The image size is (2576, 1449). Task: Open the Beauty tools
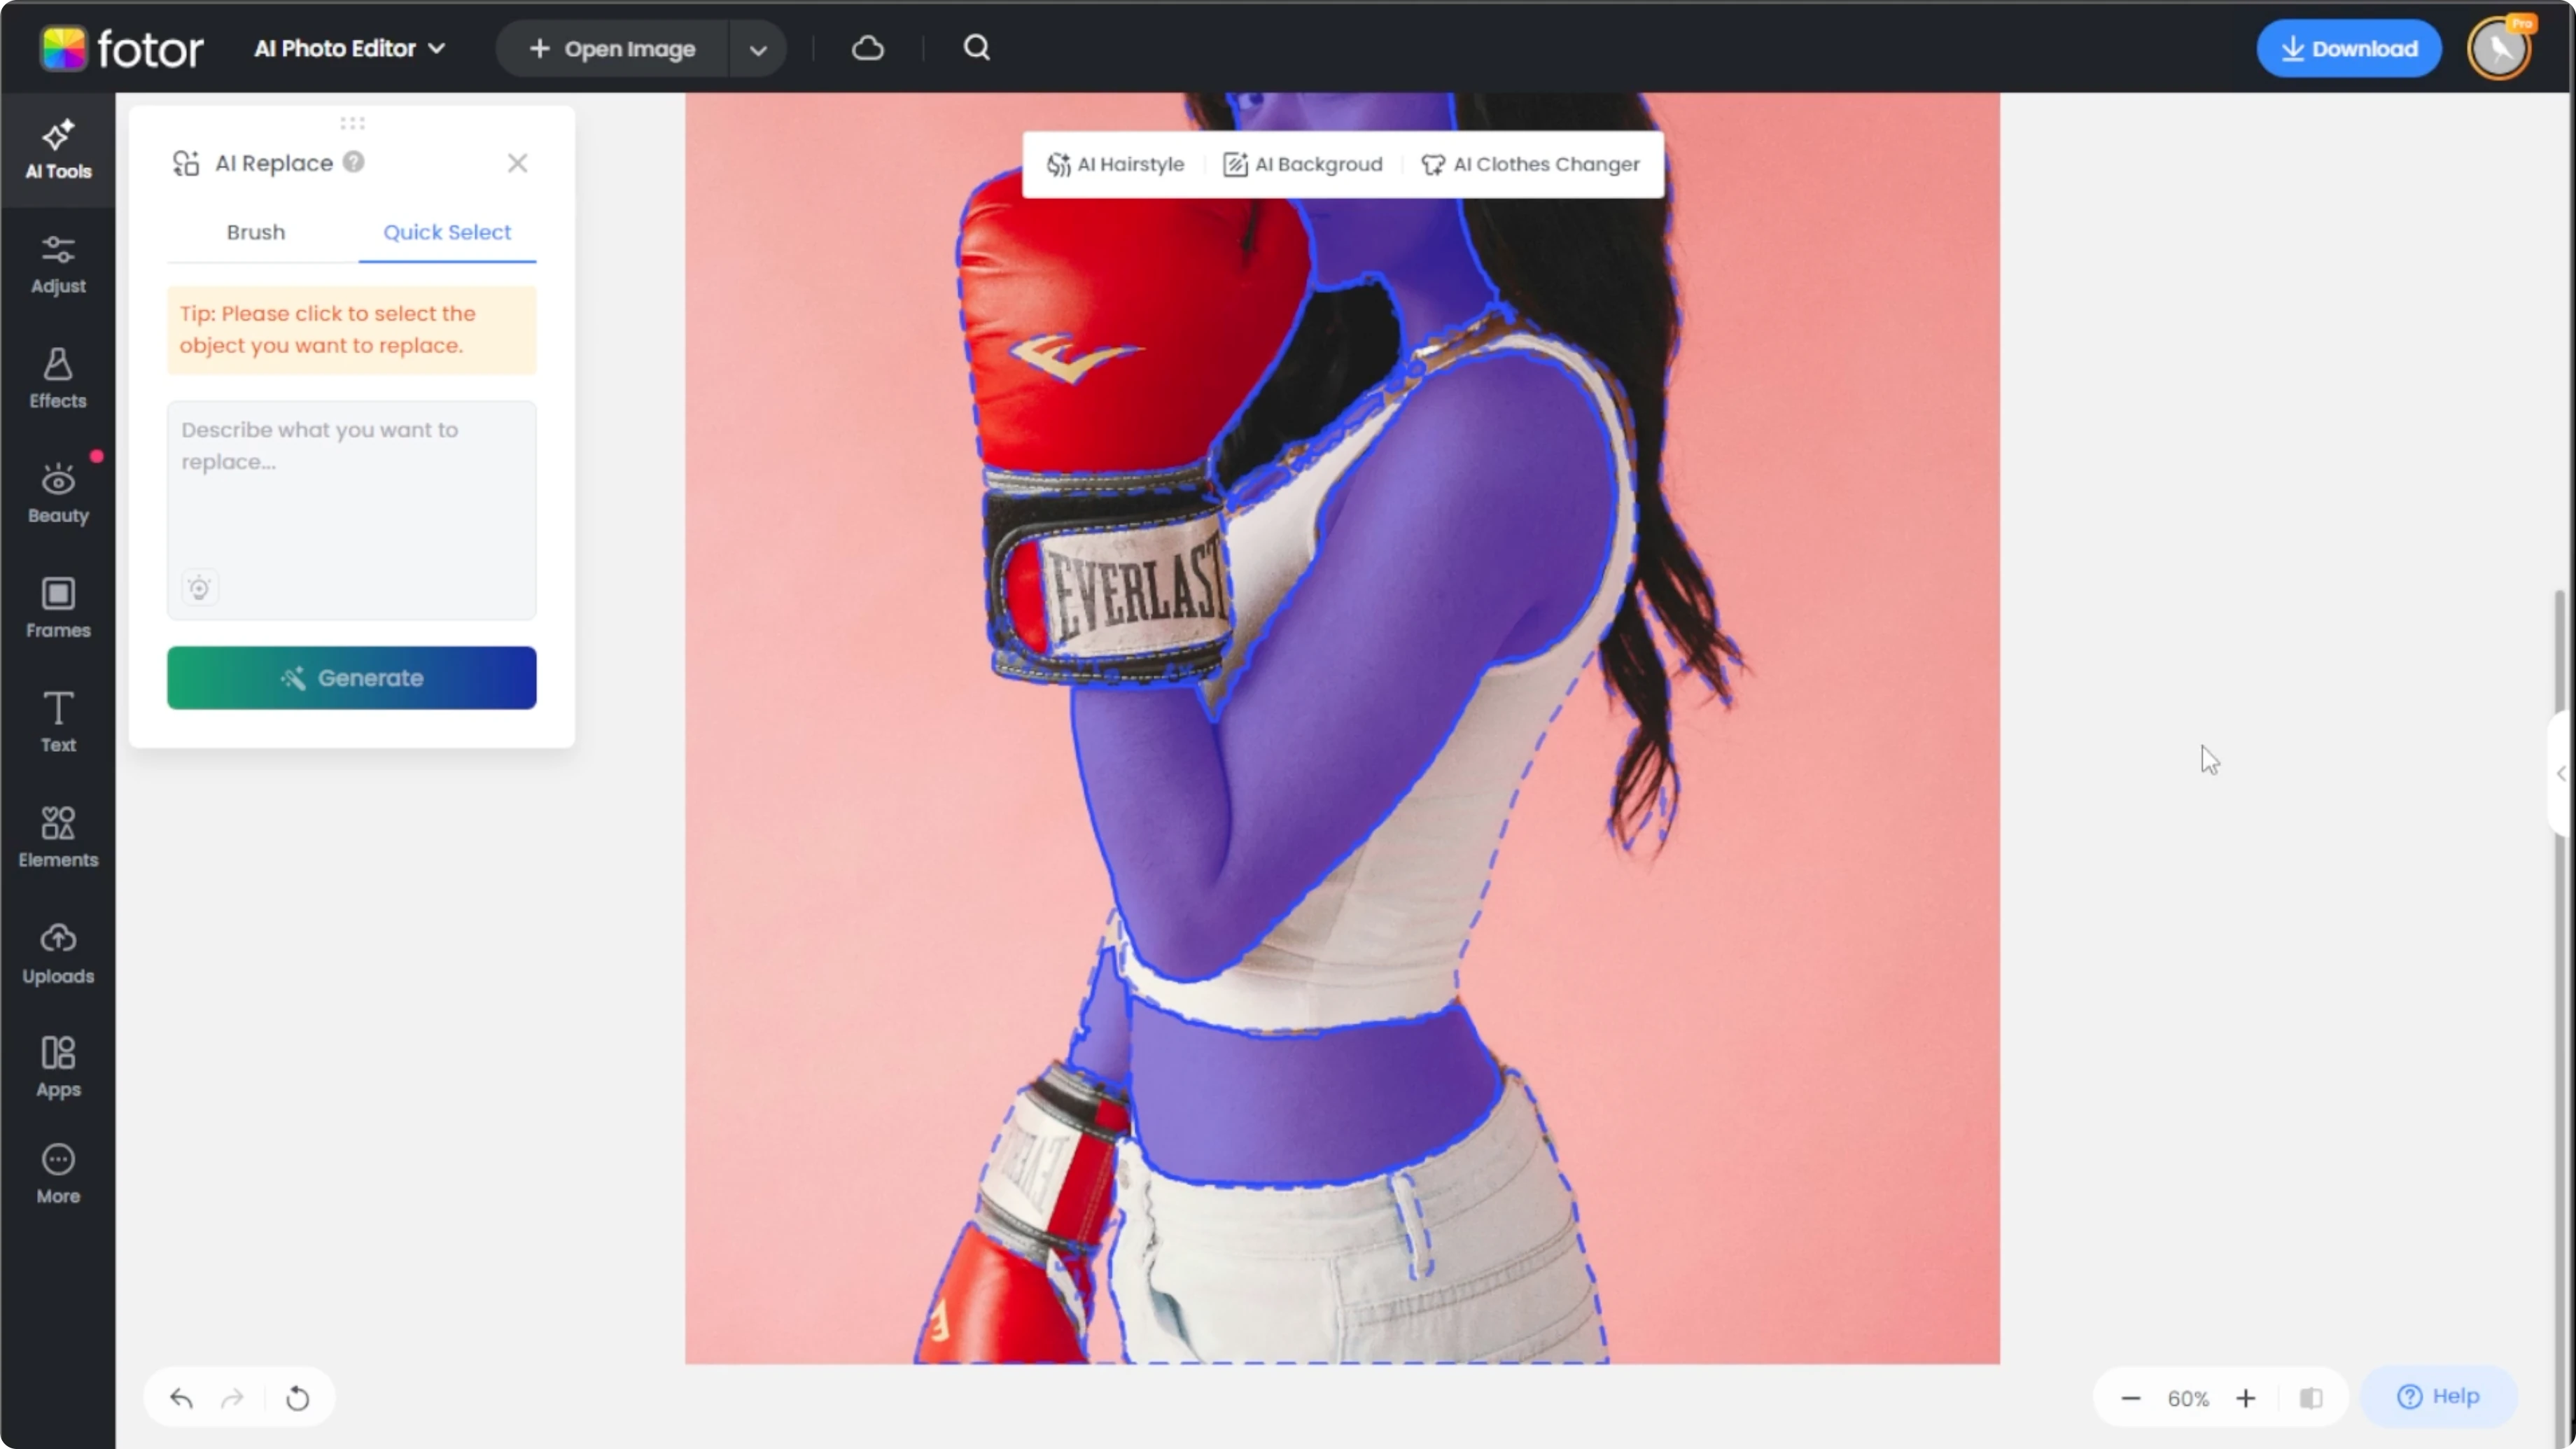pyautogui.click(x=58, y=494)
